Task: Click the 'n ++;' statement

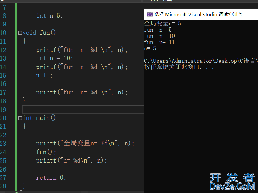Action: 44,76
